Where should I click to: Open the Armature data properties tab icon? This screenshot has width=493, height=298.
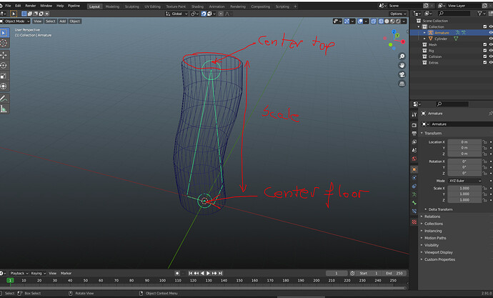414,194
